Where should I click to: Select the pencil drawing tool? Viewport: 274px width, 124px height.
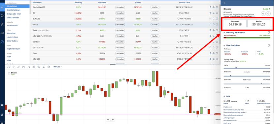18,67
